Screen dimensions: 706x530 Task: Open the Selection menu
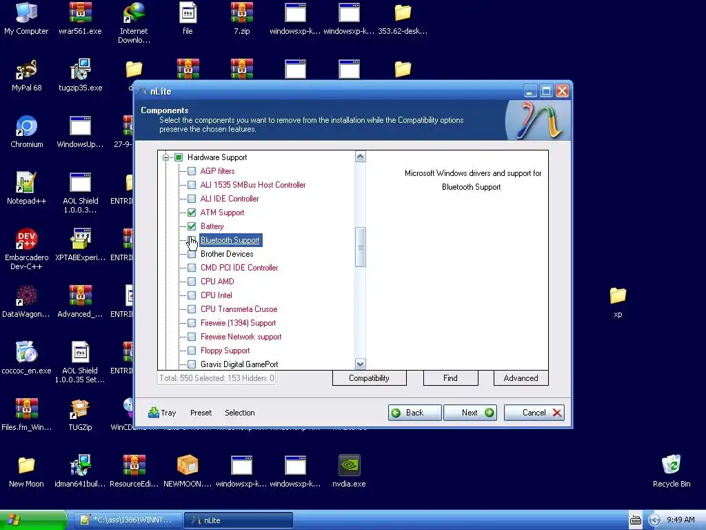[239, 413]
